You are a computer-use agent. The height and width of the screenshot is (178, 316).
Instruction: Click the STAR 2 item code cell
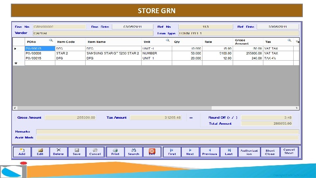[70, 53]
